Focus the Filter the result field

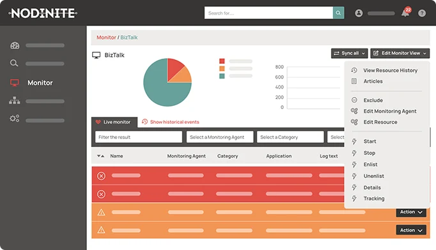[139, 137]
